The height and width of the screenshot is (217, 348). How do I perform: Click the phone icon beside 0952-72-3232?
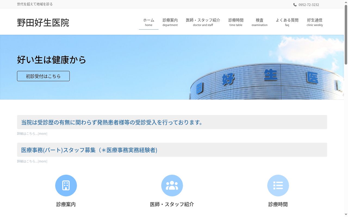click(295, 5)
